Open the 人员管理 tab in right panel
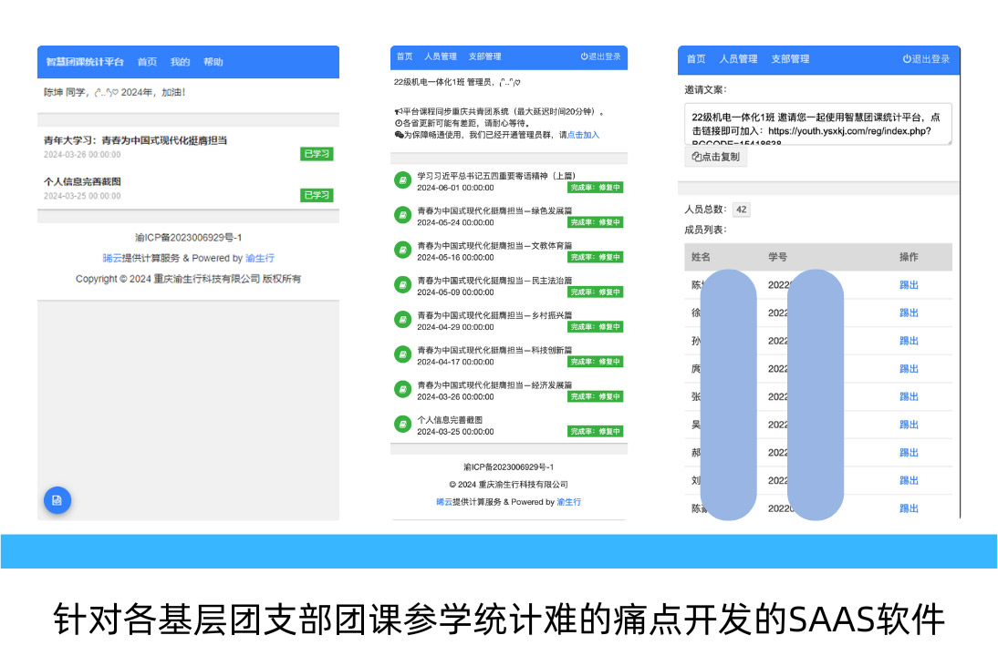Image resolution: width=998 pixels, height=666 pixels. coord(739,59)
